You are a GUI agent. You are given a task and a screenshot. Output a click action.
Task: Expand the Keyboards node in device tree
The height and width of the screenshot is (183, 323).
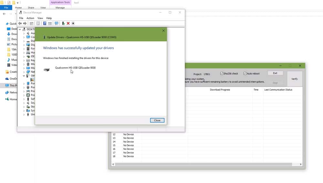click(24, 60)
